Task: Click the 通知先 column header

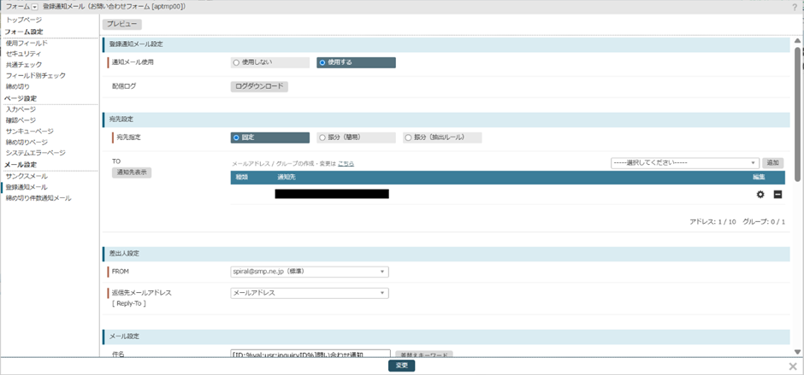Action: click(287, 178)
